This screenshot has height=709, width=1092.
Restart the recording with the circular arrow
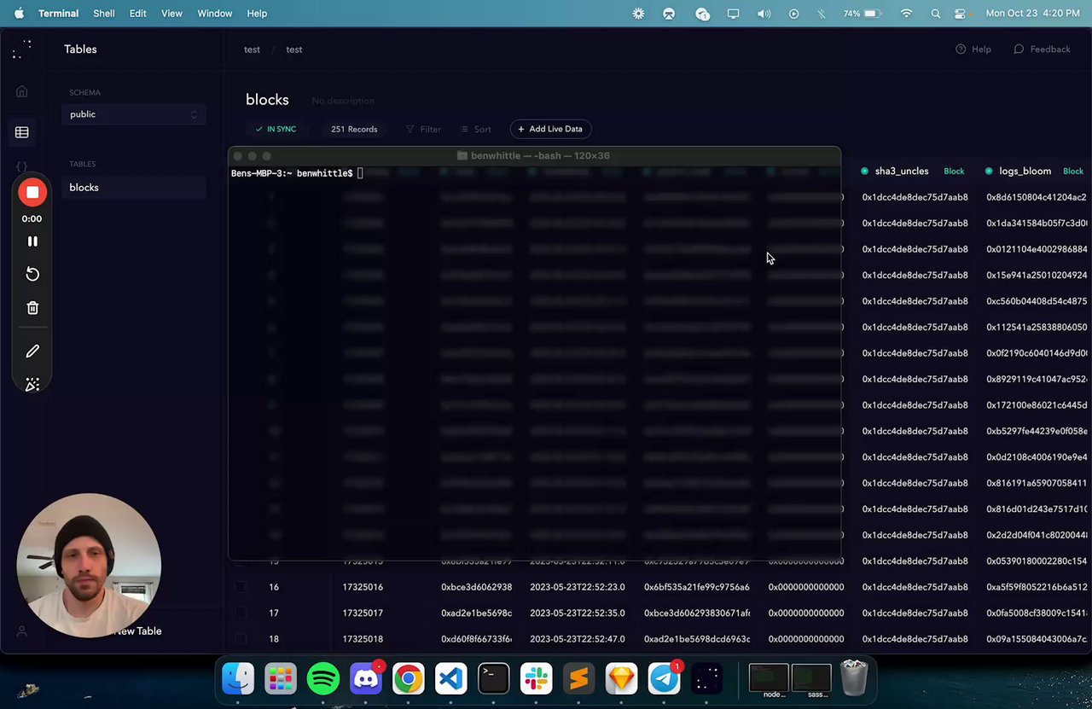(x=32, y=274)
